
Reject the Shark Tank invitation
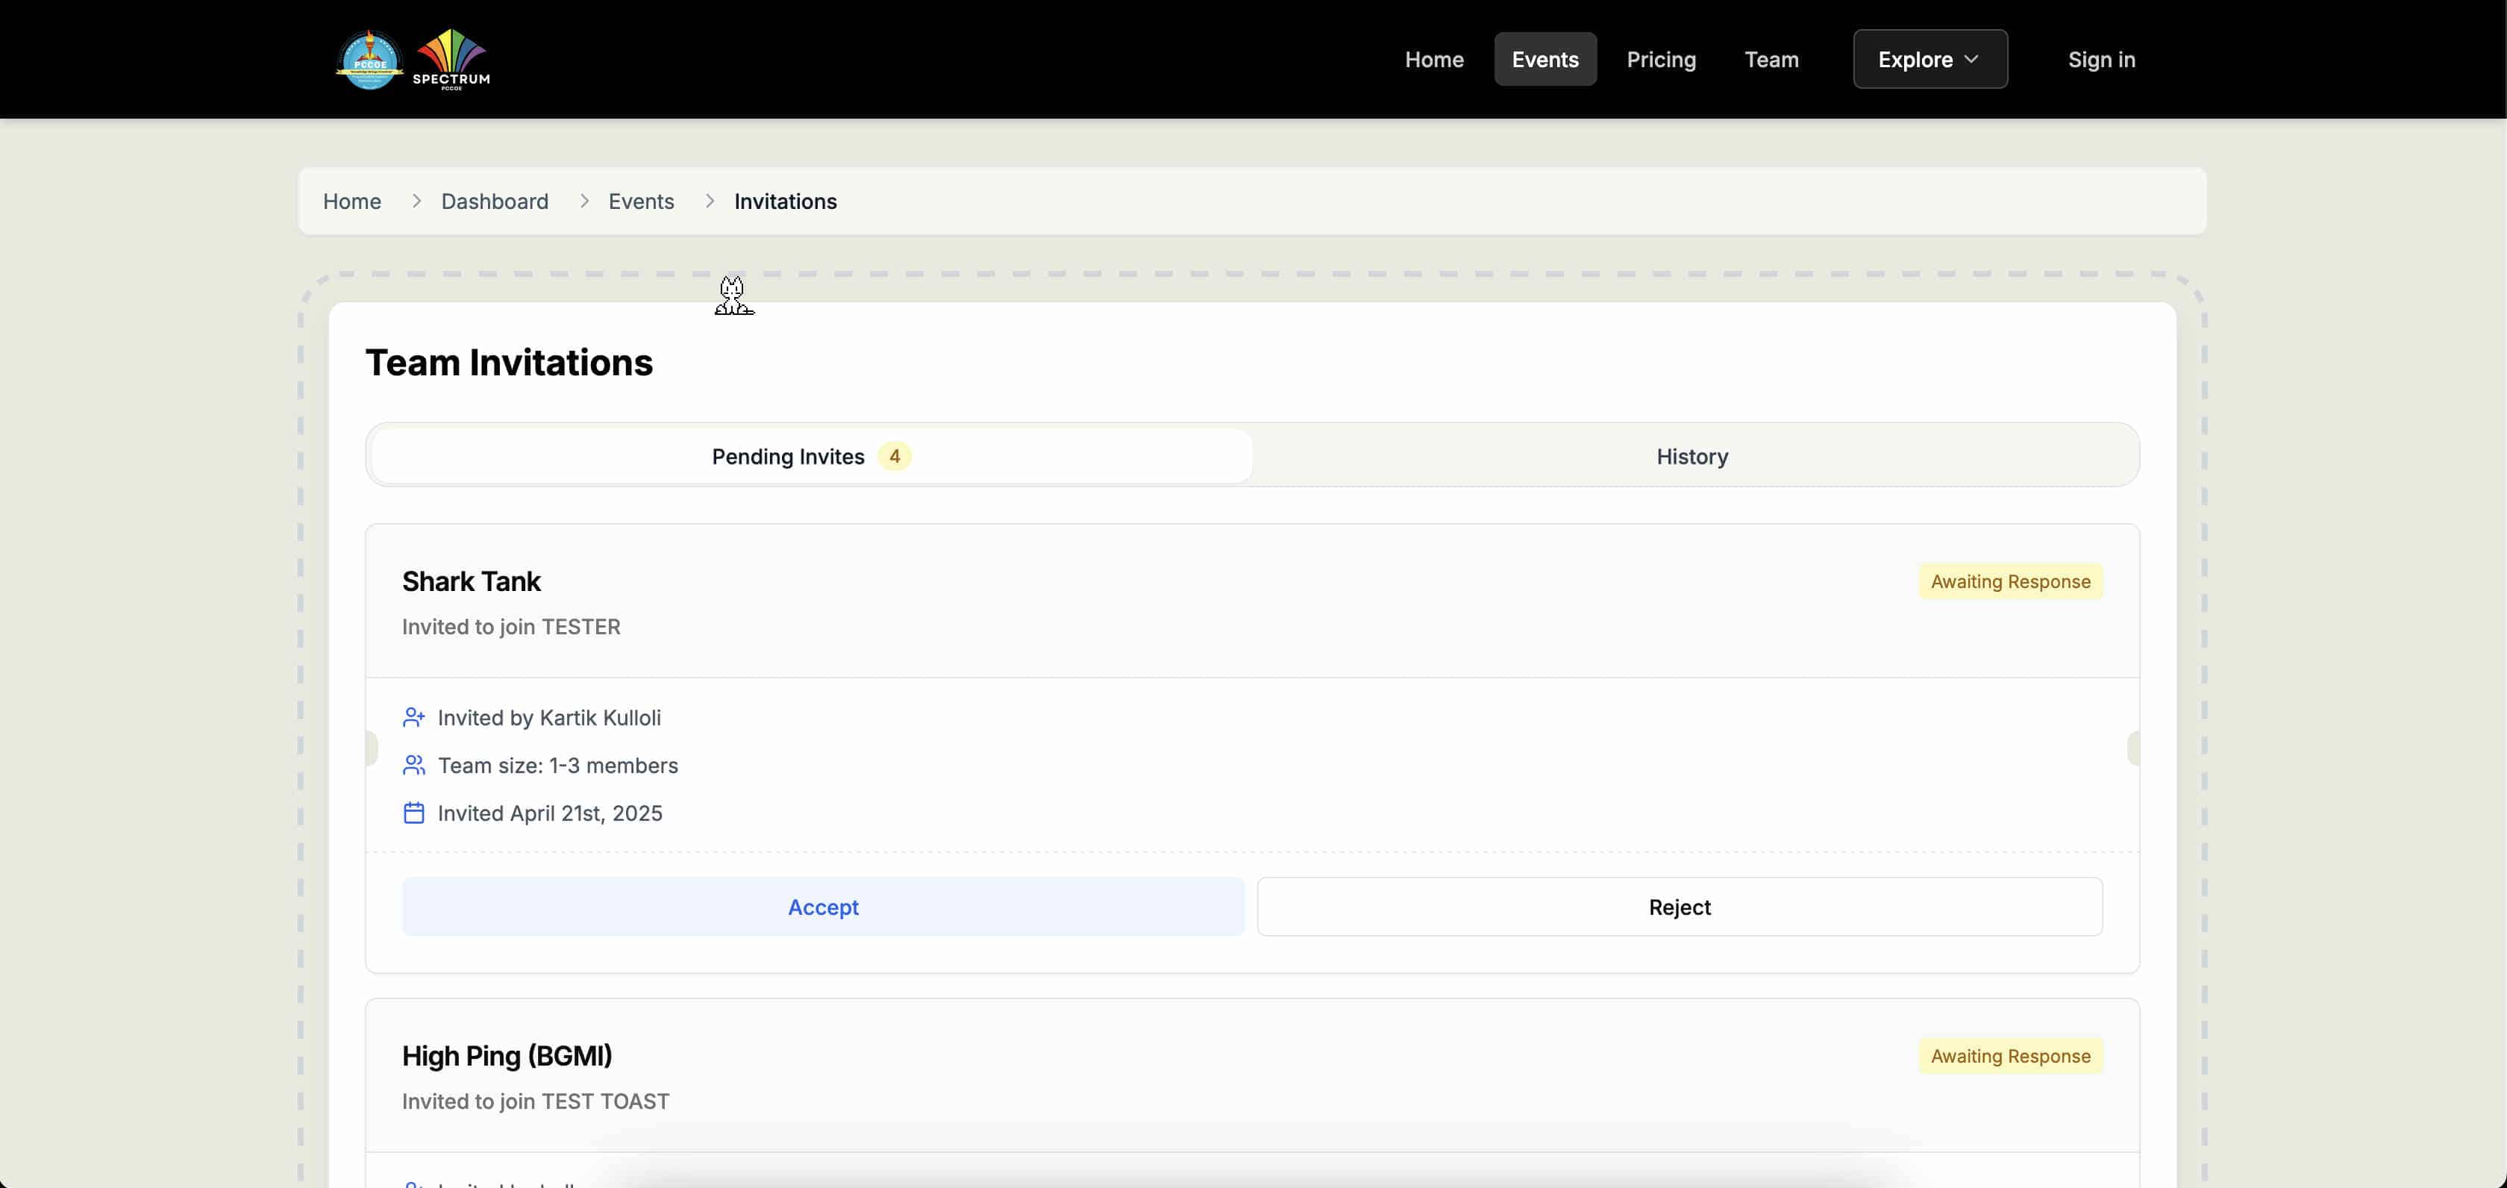tap(1679, 907)
